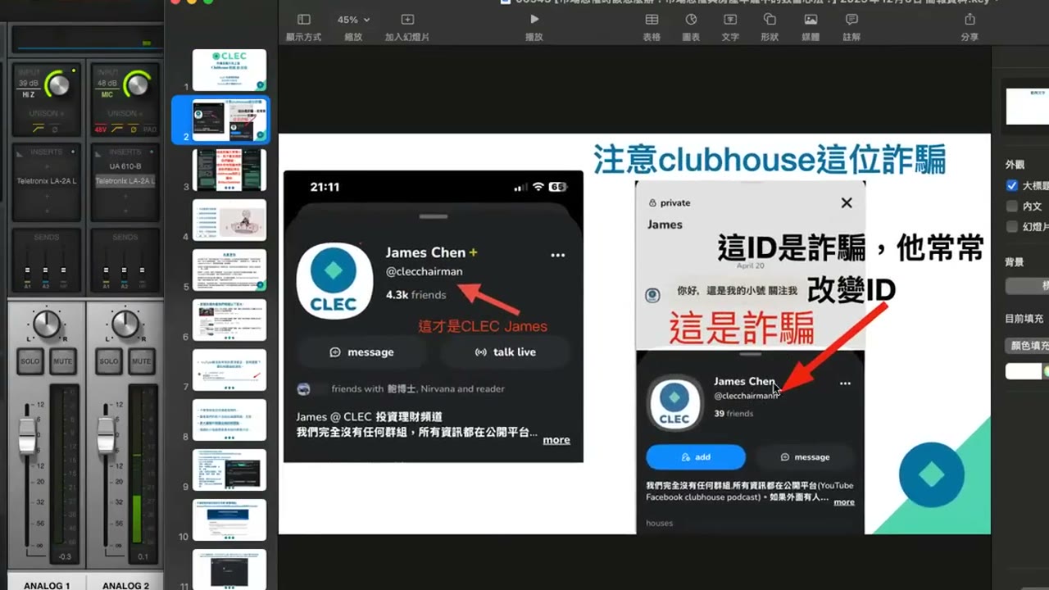Click SOLO on the ANALOG 1 channel
Screen dimensions: 1049x590
pos(30,361)
